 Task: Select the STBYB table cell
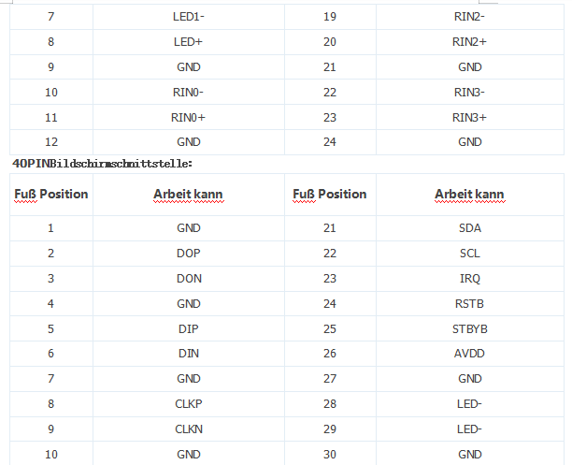[x=469, y=328]
